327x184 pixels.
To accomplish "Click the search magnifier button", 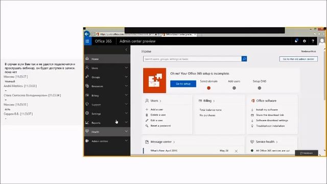I will click(x=244, y=59).
